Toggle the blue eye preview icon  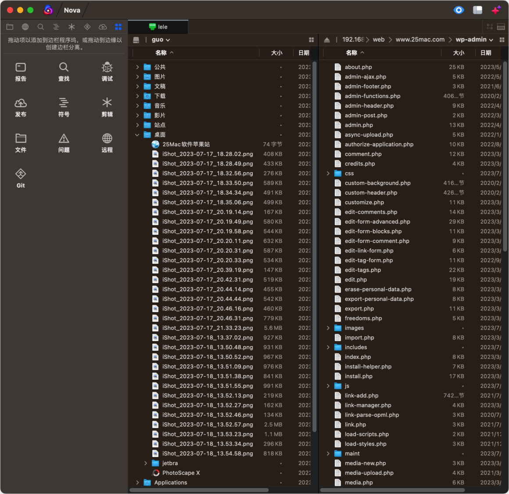coord(459,10)
